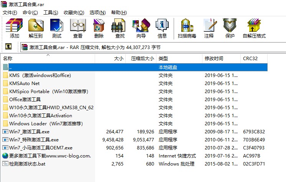Viewport: 286px width, 182px height.
Task: Click the 注释 (Comment) toolbar icon
Action: pos(210,25)
